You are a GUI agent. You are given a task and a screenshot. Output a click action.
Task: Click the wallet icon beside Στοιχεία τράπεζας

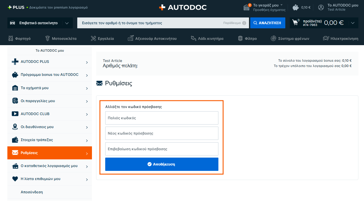pyautogui.click(x=15, y=140)
